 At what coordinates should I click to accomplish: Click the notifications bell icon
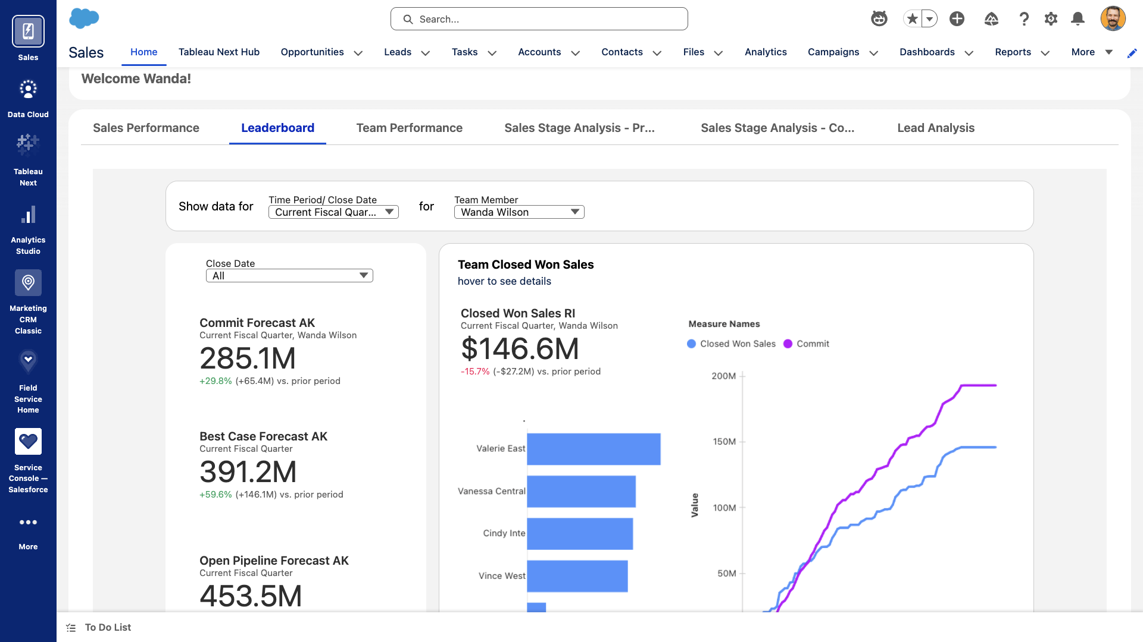tap(1078, 19)
